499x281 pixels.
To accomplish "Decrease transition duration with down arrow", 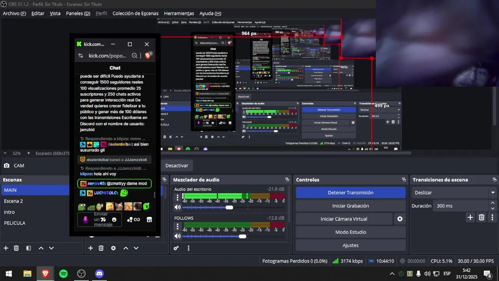I will pos(493,208).
